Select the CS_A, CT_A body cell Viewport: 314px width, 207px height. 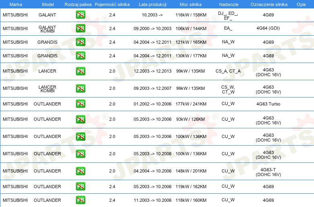[228, 71]
